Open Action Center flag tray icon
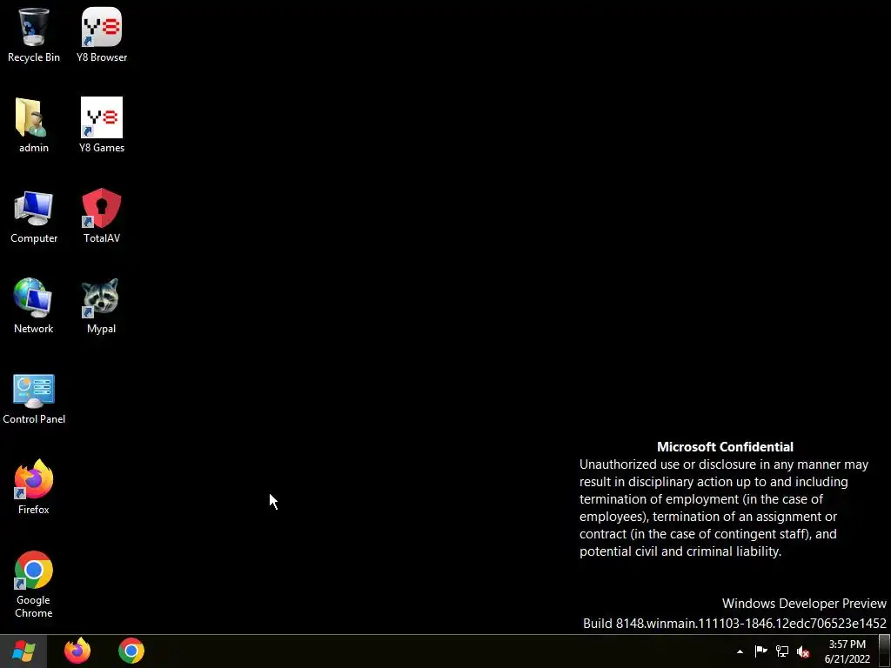Image resolution: width=891 pixels, height=668 pixels. point(760,651)
